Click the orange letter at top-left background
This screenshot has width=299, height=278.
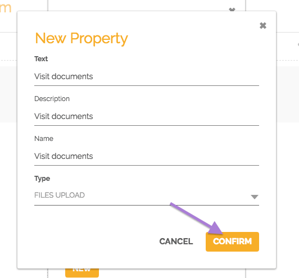click(x=6, y=8)
